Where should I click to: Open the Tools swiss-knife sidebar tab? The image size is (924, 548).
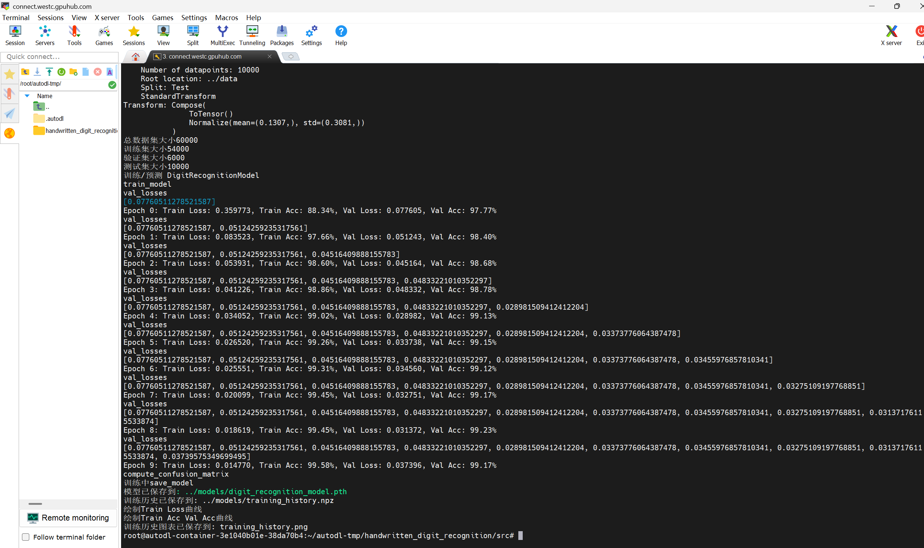(9, 94)
